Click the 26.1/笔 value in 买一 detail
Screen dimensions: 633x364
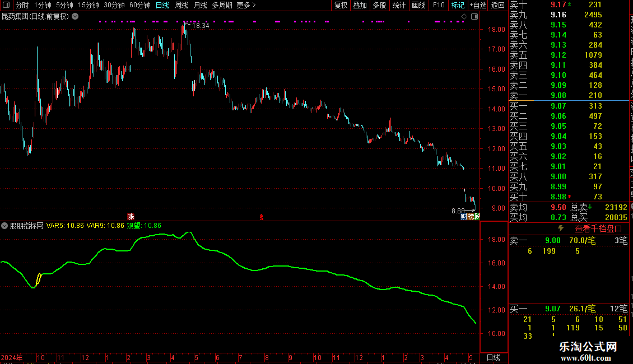tap(582, 309)
